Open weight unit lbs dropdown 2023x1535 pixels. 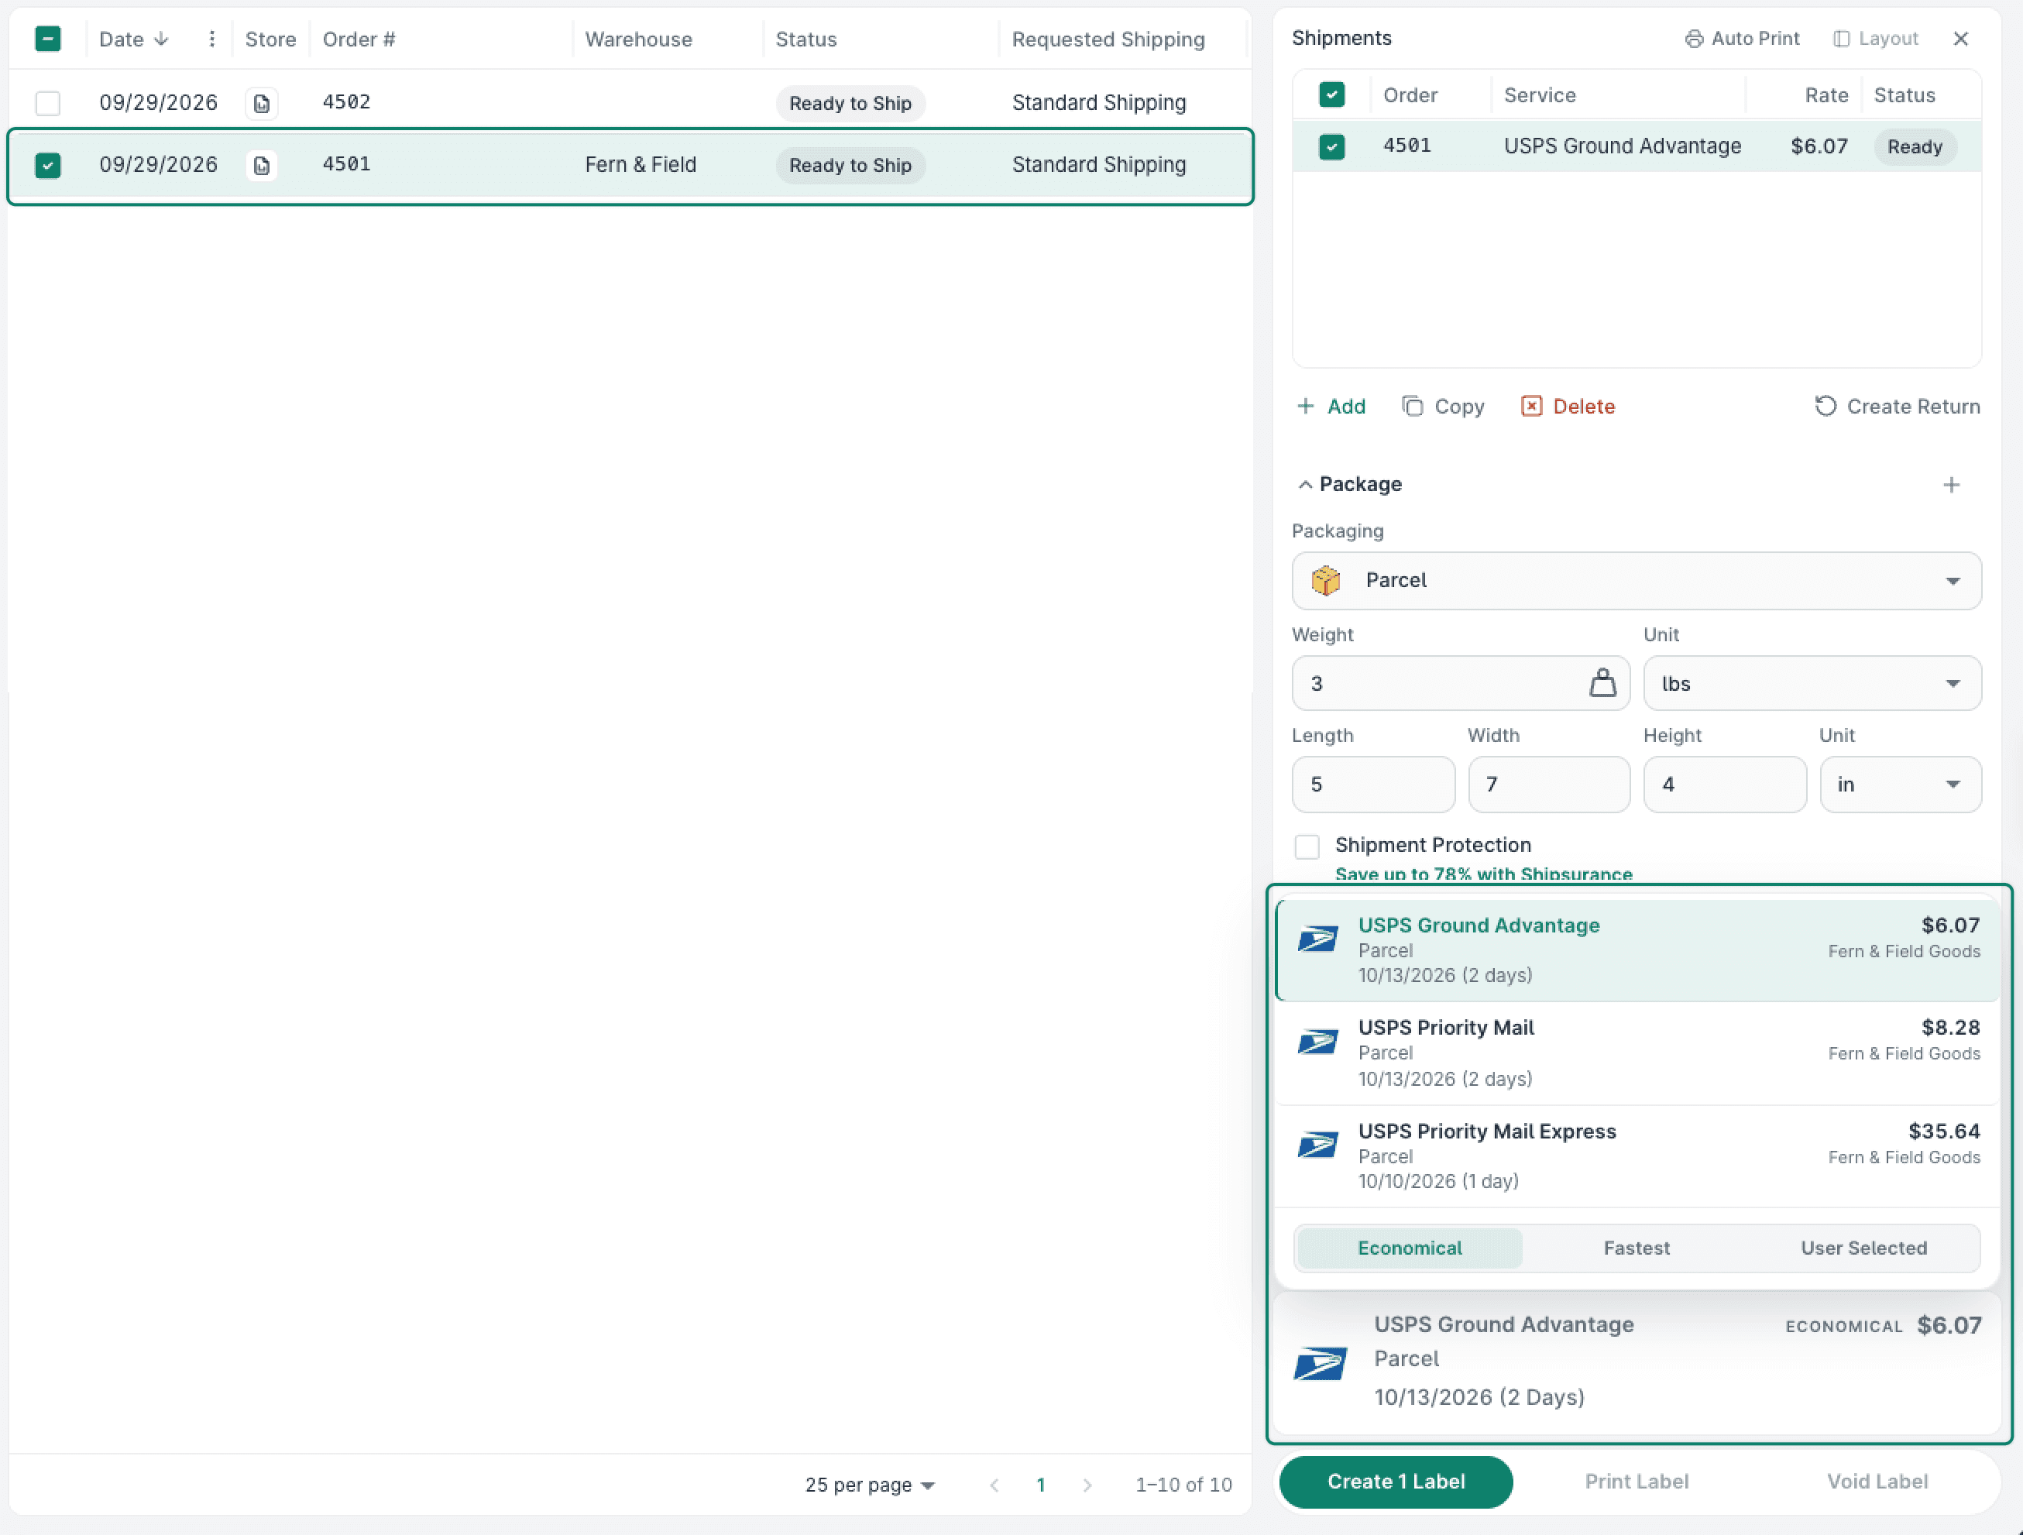pyautogui.click(x=1812, y=683)
